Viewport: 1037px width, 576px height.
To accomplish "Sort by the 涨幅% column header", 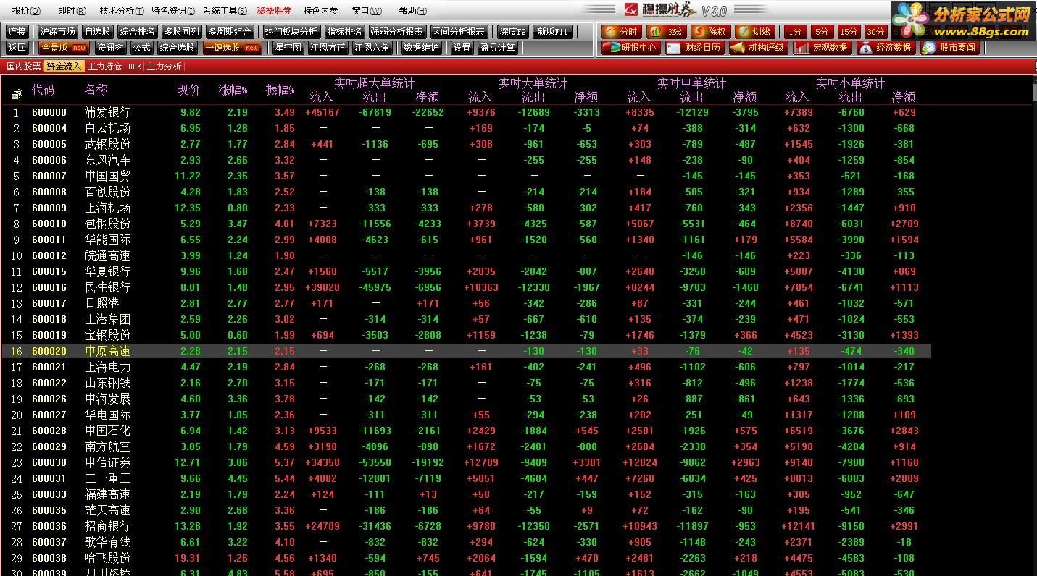I will tap(233, 90).
